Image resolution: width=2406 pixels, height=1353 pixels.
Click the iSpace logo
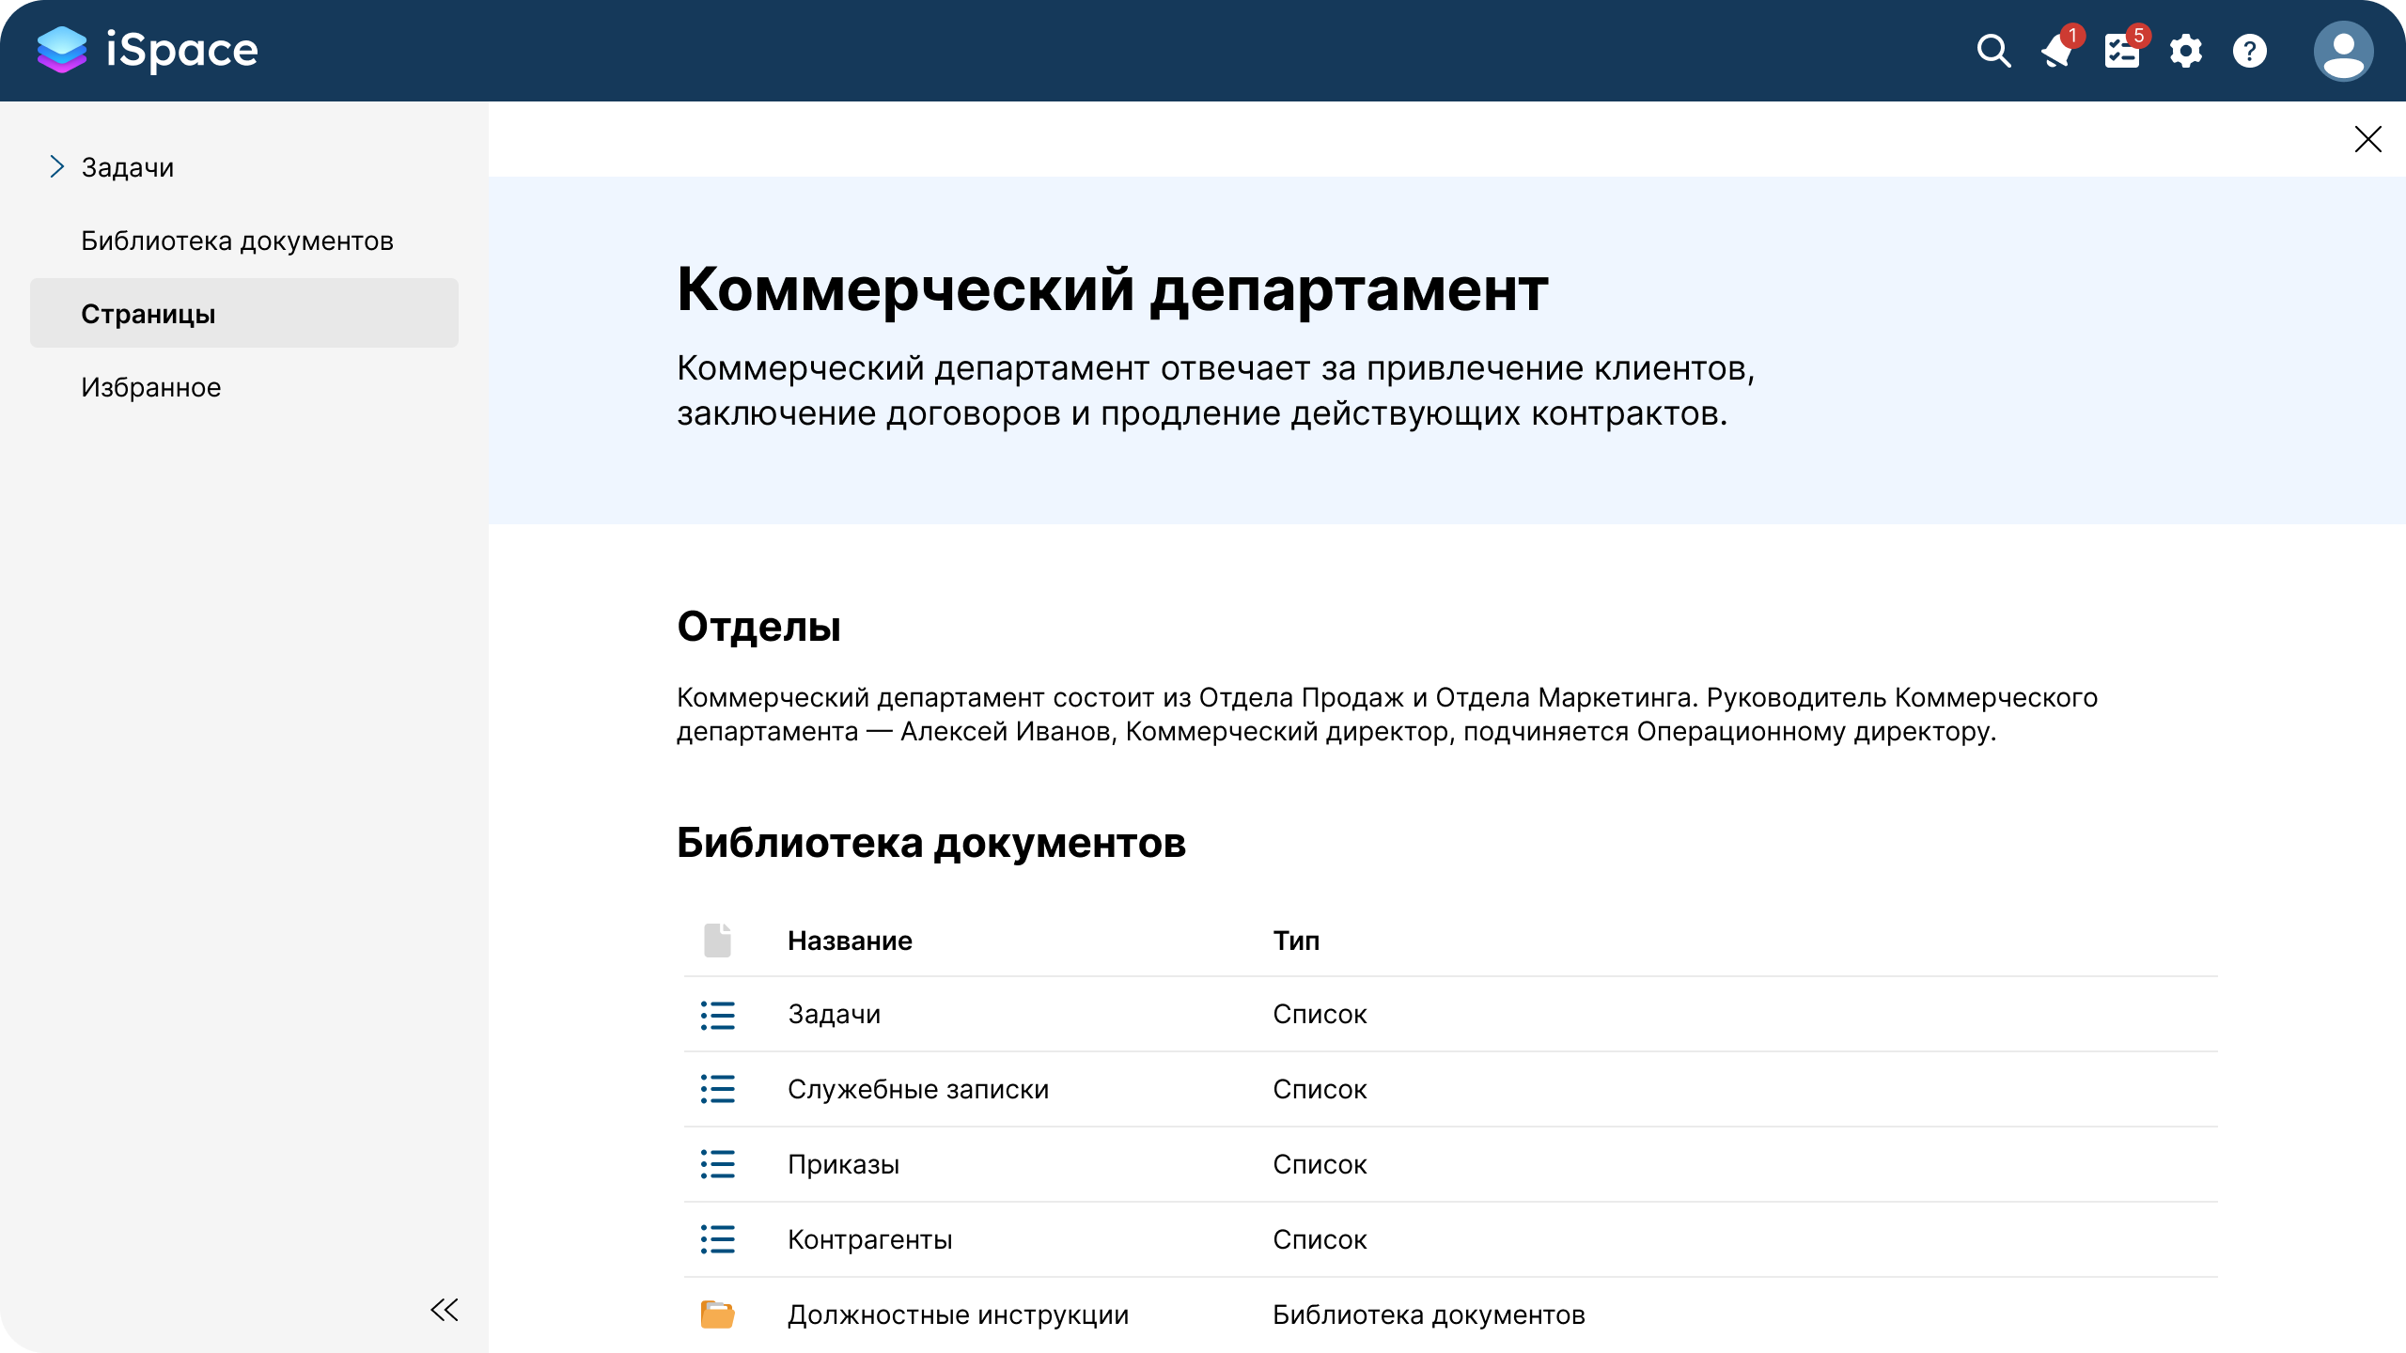click(x=147, y=50)
